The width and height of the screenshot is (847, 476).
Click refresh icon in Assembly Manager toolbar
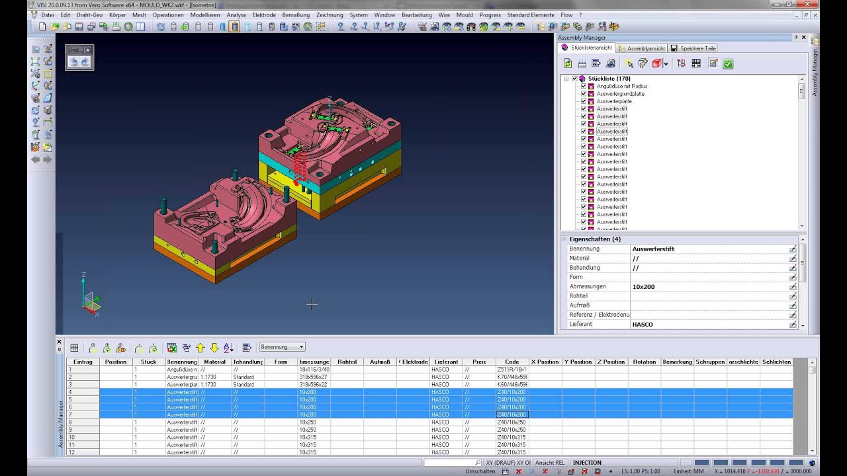(x=568, y=63)
